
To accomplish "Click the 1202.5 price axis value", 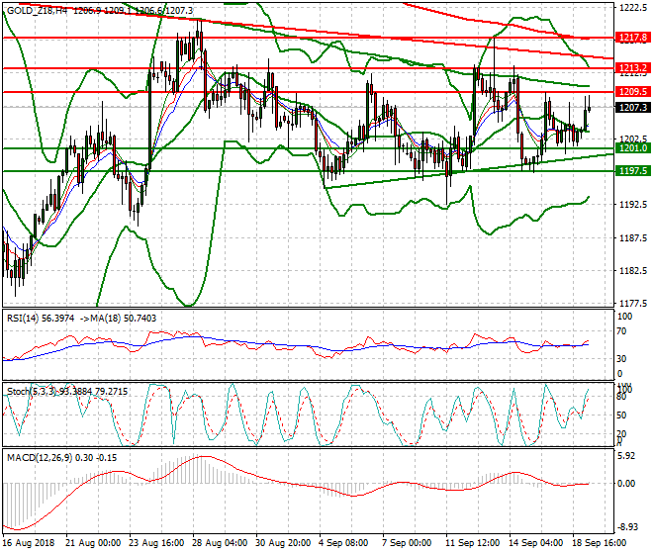I will click(633, 138).
